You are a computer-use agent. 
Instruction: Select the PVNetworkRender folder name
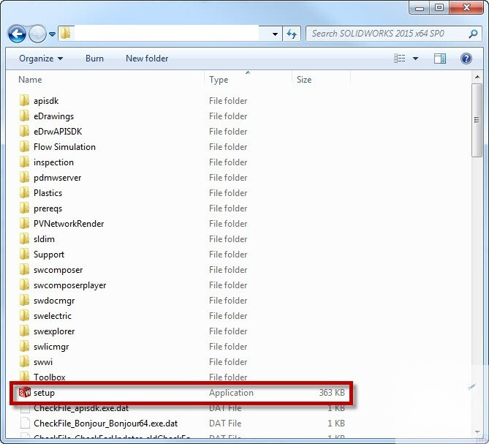(69, 224)
